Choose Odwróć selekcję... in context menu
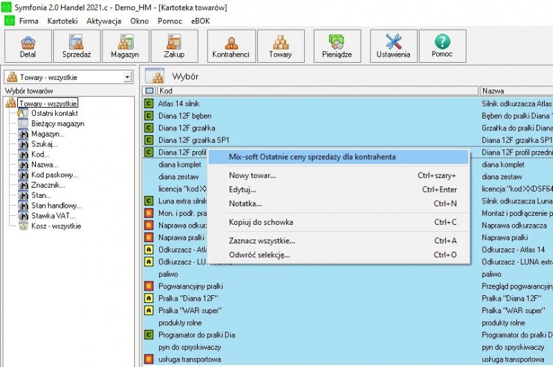Viewport: 553px width, 367px height. point(339,255)
